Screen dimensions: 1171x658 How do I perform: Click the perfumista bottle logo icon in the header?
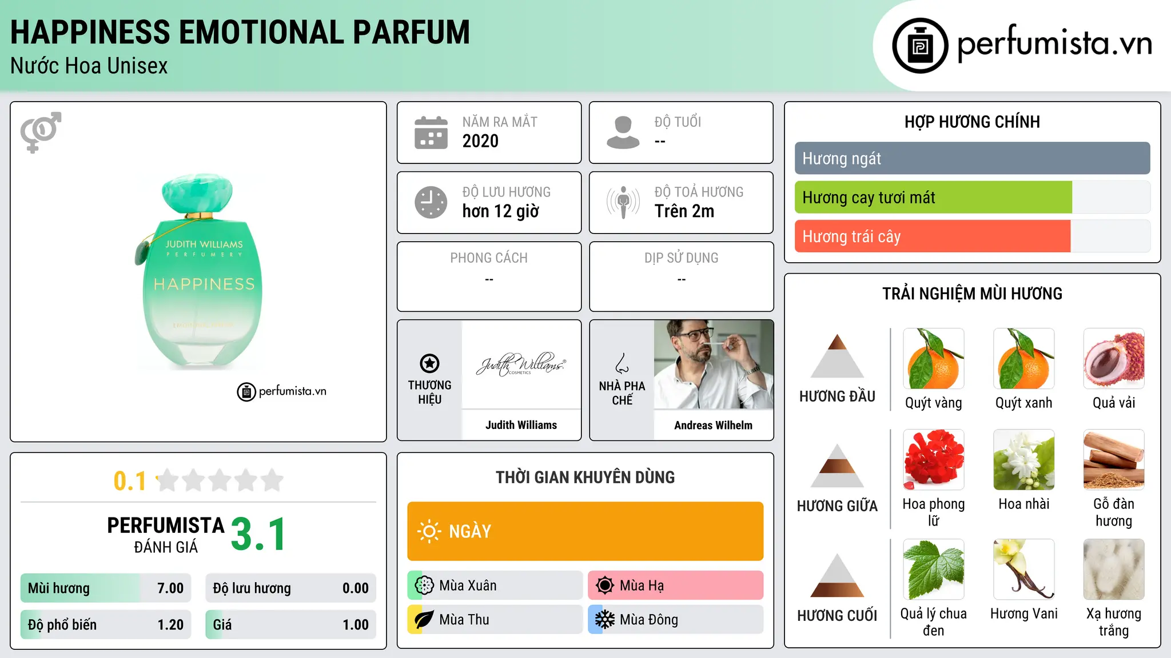(x=920, y=46)
